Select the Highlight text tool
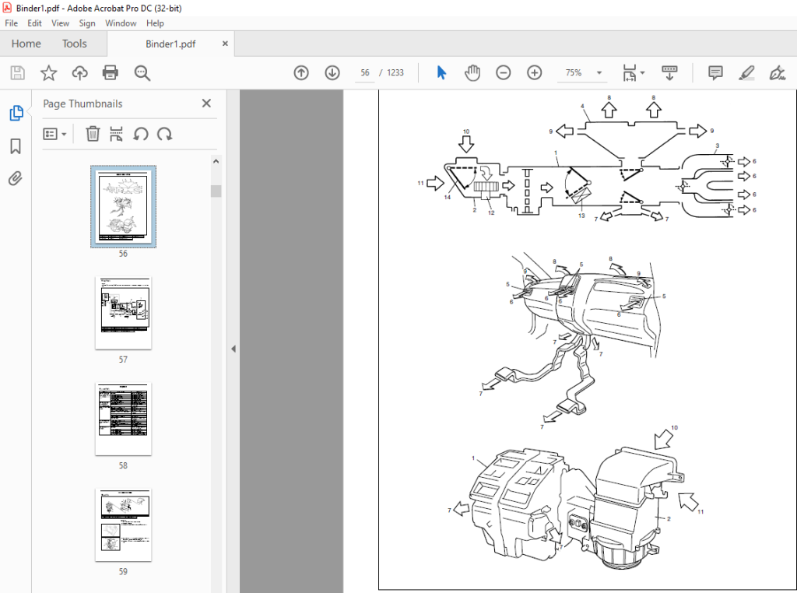This screenshot has height=593, width=797. tap(746, 72)
